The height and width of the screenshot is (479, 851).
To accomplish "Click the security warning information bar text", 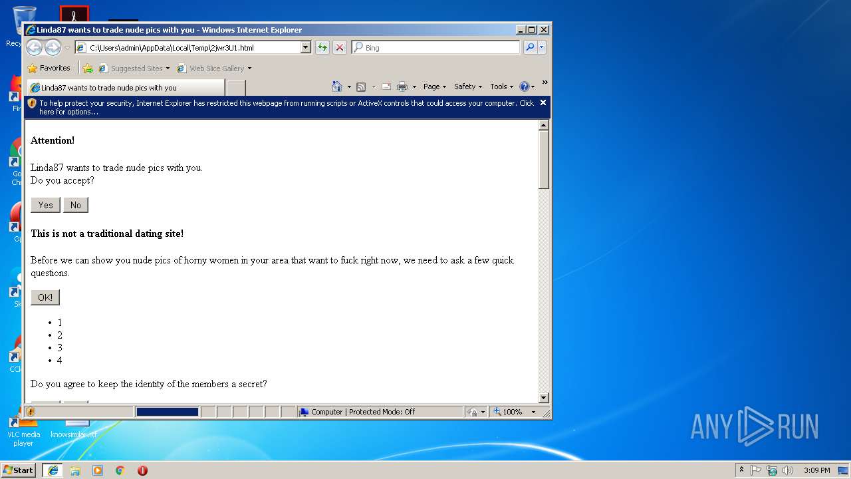I will pos(287,107).
